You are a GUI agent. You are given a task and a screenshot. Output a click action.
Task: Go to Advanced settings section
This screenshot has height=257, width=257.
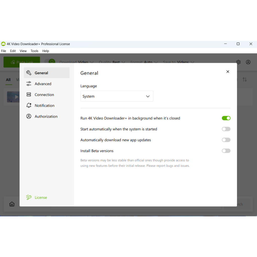tap(47, 84)
